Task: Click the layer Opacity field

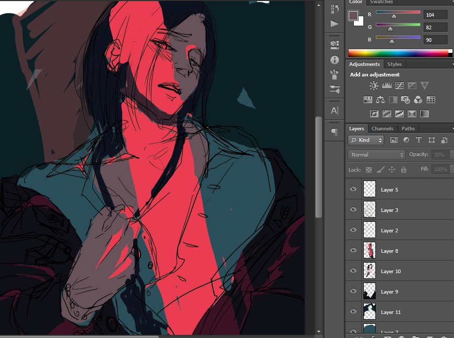Action: [440, 154]
